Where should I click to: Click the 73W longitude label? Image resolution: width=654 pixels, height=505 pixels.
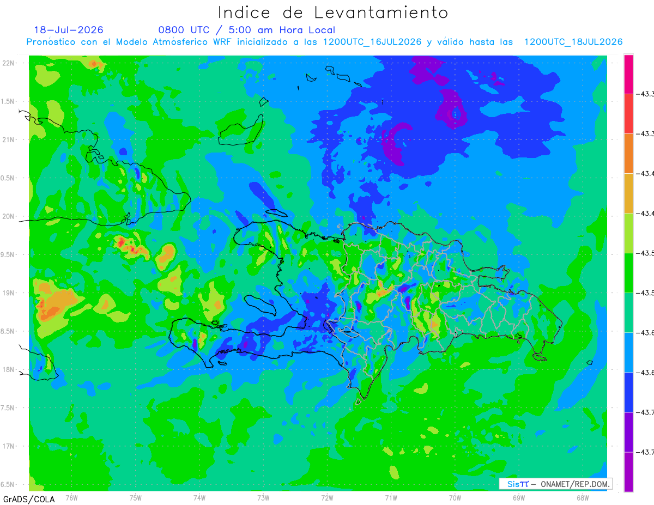(x=263, y=497)
